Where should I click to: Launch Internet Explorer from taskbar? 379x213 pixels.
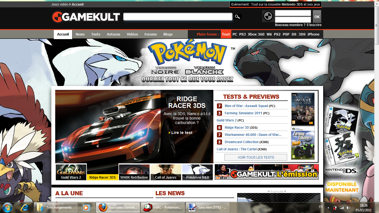pos(25,207)
